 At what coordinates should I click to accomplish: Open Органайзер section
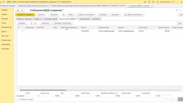click(6, 45)
